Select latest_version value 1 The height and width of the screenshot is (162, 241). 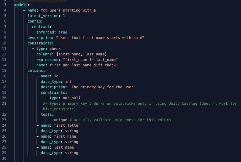[x=64, y=16]
